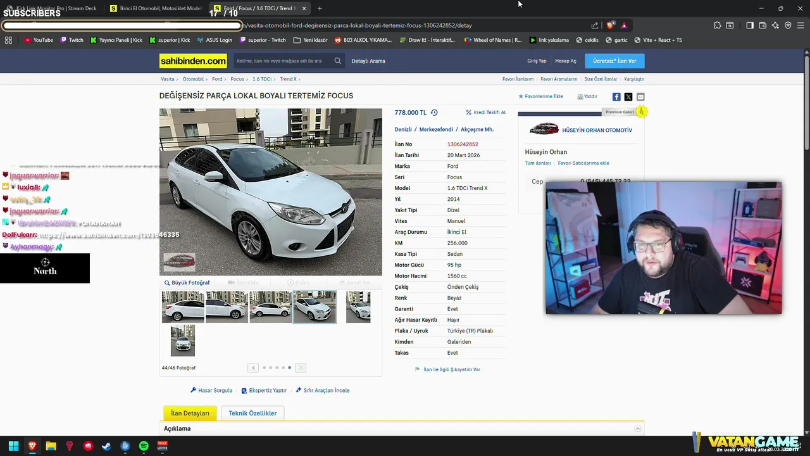Open Leo AI sparkle icon

click(775, 25)
